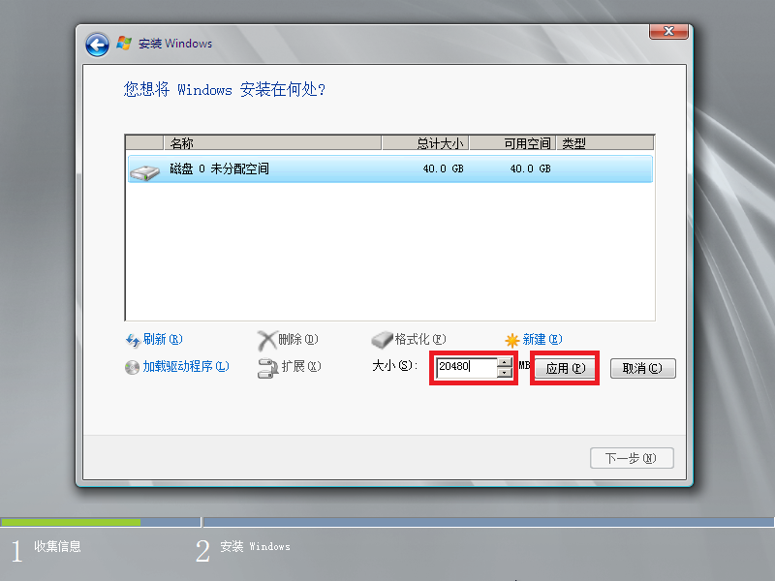
Task: Click the 格式化(F) format link
Action: (420, 340)
